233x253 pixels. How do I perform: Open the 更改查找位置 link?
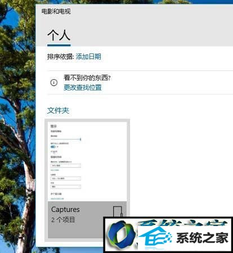[x=83, y=87]
